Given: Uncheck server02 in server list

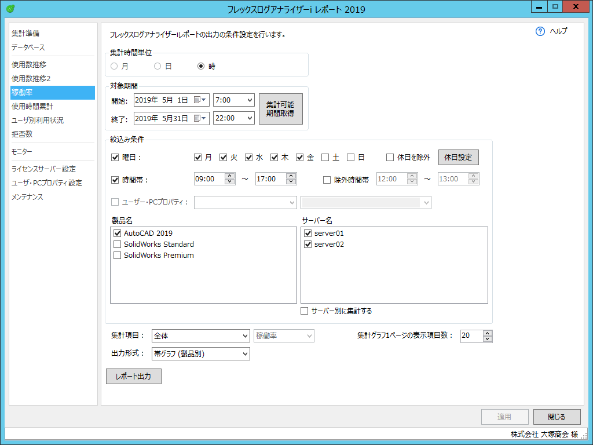Looking at the screenshot, I should (308, 244).
